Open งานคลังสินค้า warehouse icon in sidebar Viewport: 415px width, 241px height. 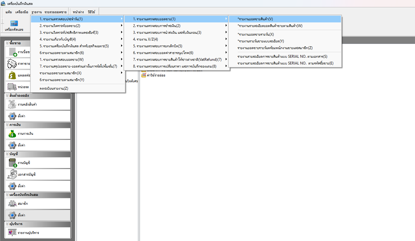(13, 104)
